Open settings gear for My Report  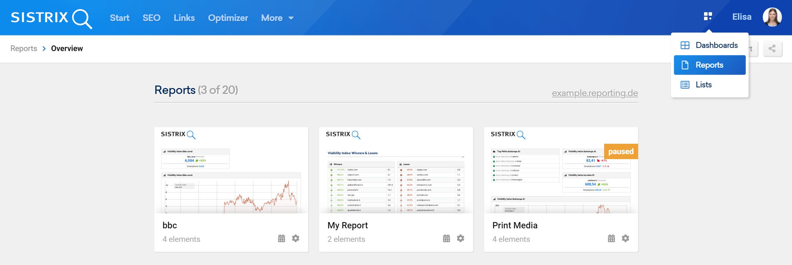[x=461, y=238]
